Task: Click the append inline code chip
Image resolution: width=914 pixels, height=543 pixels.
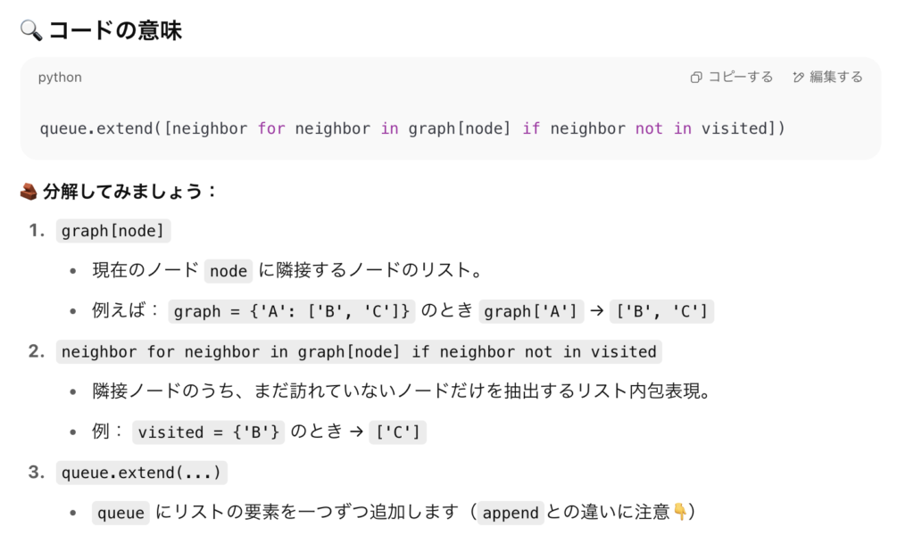Action: pyautogui.click(x=511, y=513)
